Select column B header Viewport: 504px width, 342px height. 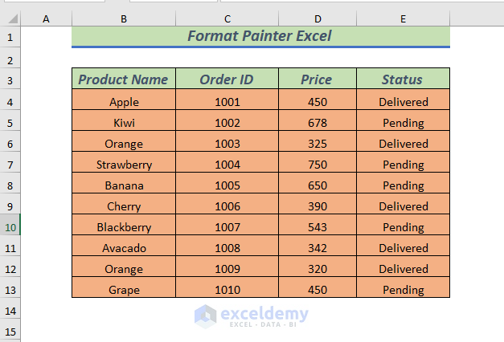pos(124,18)
